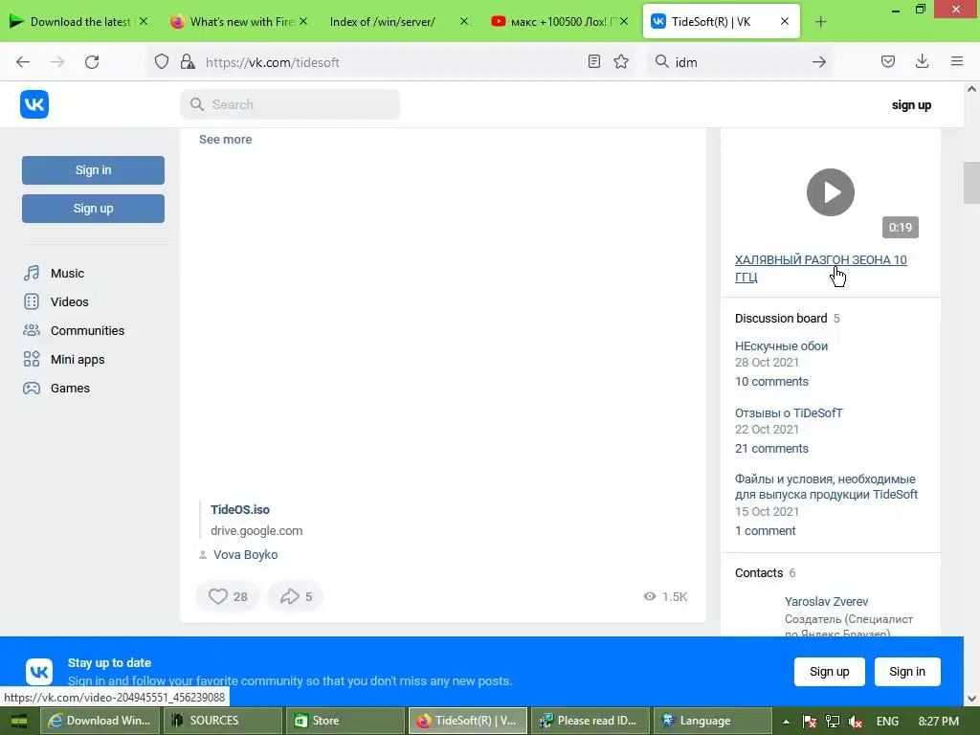Switch to the 'Index of /win/server/' tab
980x735 pixels.
(383, 21)
